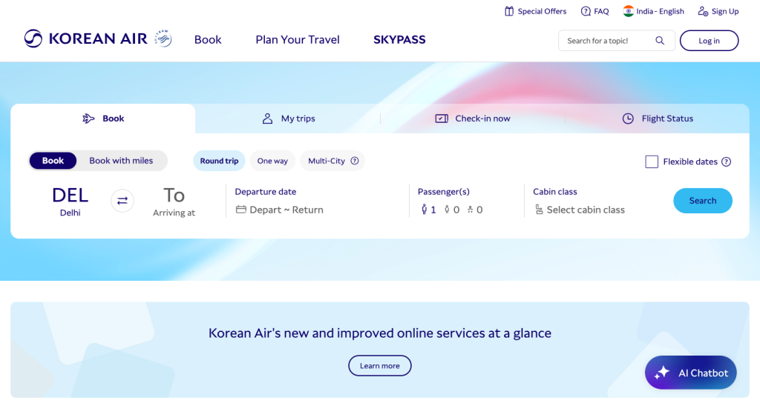The height and width of the screenshot is (403, 760).
Task: Click the Korean Air logo
Action: (86, 39)
